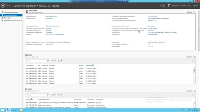Collapse the events filter panel chevron
Viewport: 200px width, 112px height.
(193, 61)
